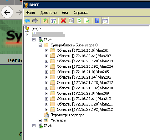Open the Действие menu

pyautogui.click(x=48, y=13)
